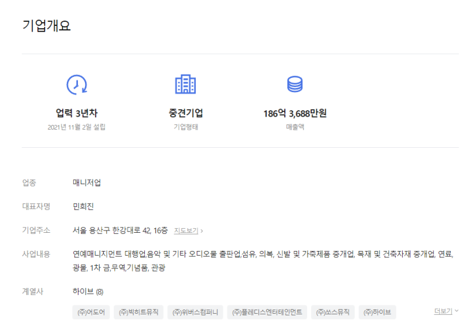Screen dimensions: 469x336
Task: Select the (주)어도어 affiliate tag
Action: pos(91,312)
